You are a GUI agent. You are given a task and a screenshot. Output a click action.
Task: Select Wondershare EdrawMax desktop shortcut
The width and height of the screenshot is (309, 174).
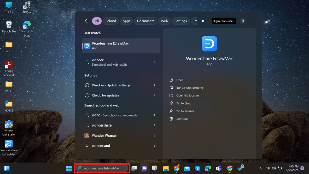click(x=9, y=148)
